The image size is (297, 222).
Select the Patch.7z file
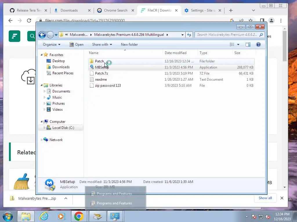click(x=171, y=73)
